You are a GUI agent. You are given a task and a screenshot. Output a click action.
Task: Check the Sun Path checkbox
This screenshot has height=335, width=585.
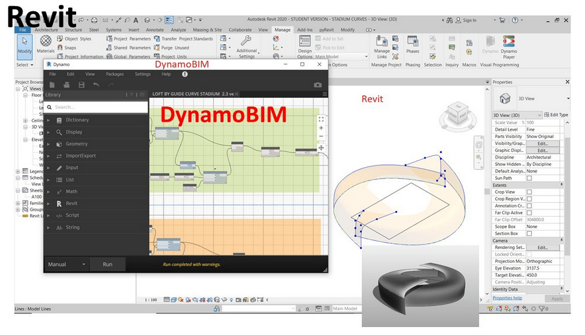tap(529, 178)
